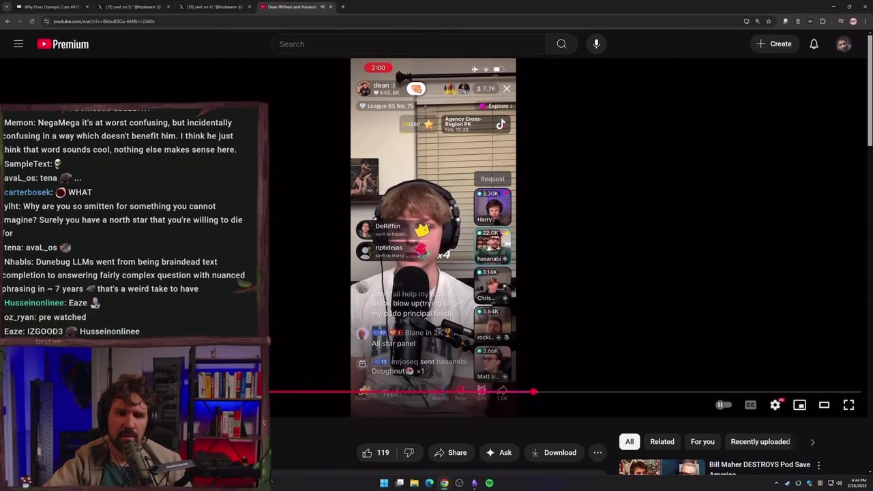Open more actions ellipsis below the video
This screenshot has width=873, height=491.
597,453
